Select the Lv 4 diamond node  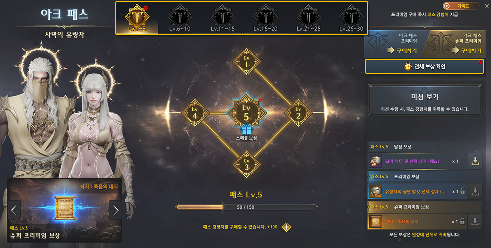pos(195,113)
